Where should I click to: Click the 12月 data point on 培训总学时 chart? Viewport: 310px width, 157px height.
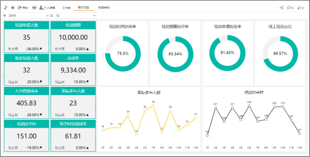pyautogui.click(x=300, y=133)
